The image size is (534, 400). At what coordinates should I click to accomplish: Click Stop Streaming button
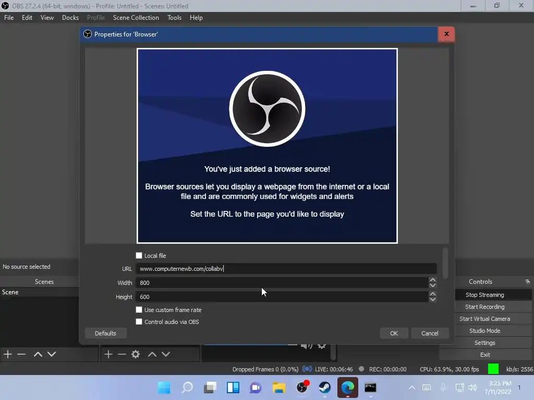pos(485,295)
